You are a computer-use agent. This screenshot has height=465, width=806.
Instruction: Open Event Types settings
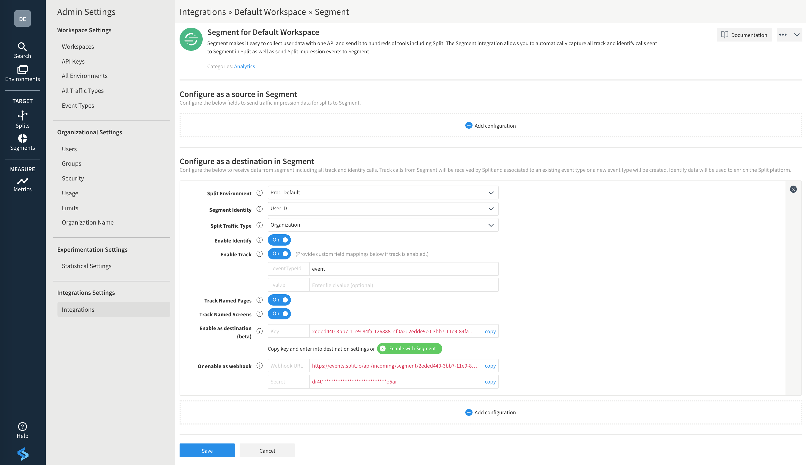[x=78, y=105]
